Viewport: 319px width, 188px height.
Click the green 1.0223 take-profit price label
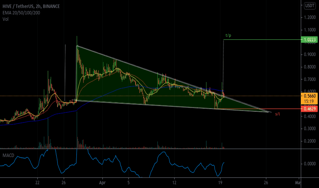coord(309,39)
